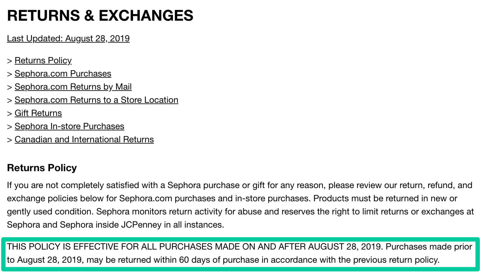This screenshot has width=483, height=274.
Task: Select the arrow before In-store Purchases
Action: (9, 127)
